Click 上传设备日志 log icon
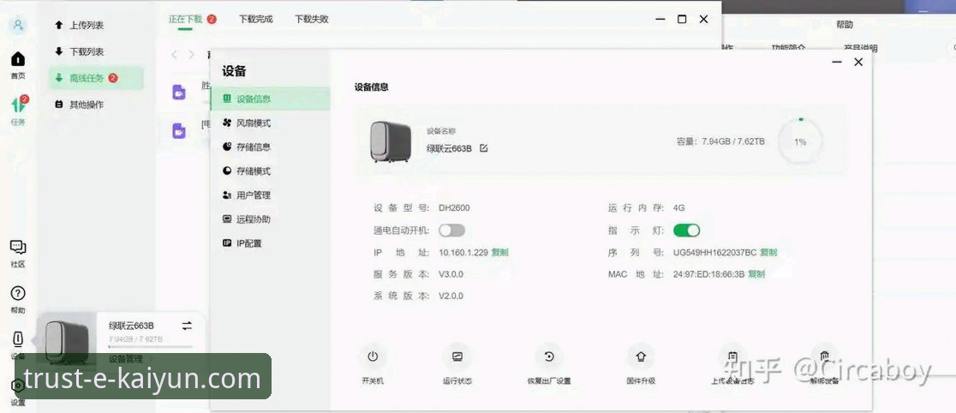 [x=733, y=356]
